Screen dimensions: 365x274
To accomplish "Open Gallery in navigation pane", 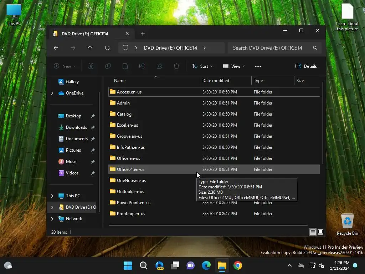I will [x=72, y=82].
